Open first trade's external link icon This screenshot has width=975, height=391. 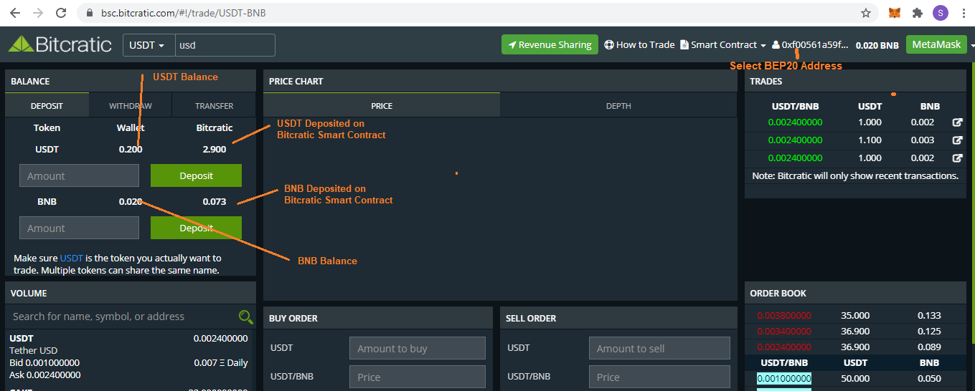tap(957, 122)
